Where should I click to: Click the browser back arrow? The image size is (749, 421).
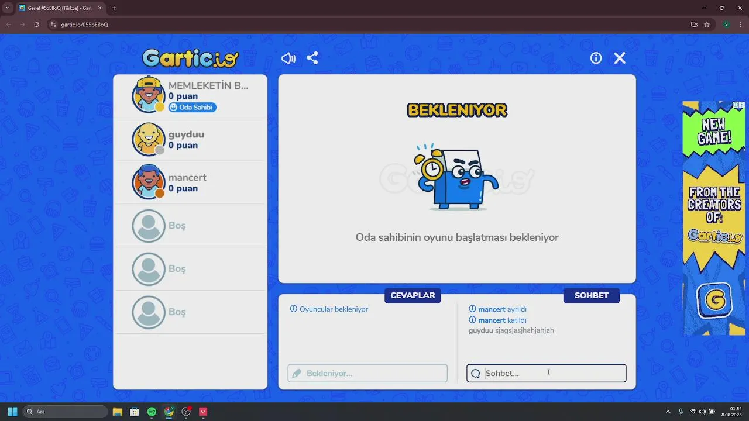(8, 25)
